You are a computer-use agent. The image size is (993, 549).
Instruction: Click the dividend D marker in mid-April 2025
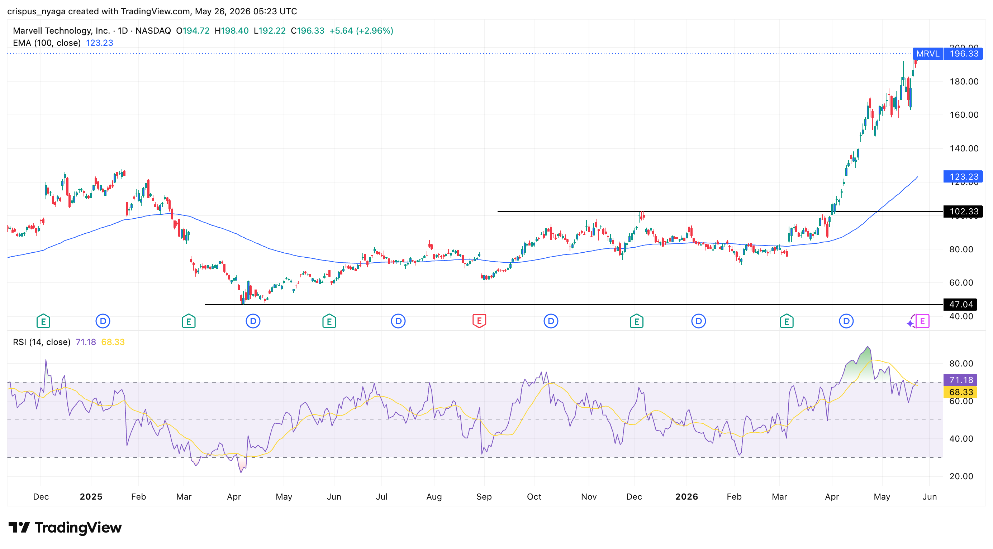click(x=253, y=321)
